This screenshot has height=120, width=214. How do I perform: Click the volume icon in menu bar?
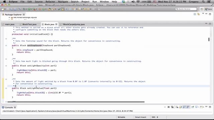[x=133, y=2]
